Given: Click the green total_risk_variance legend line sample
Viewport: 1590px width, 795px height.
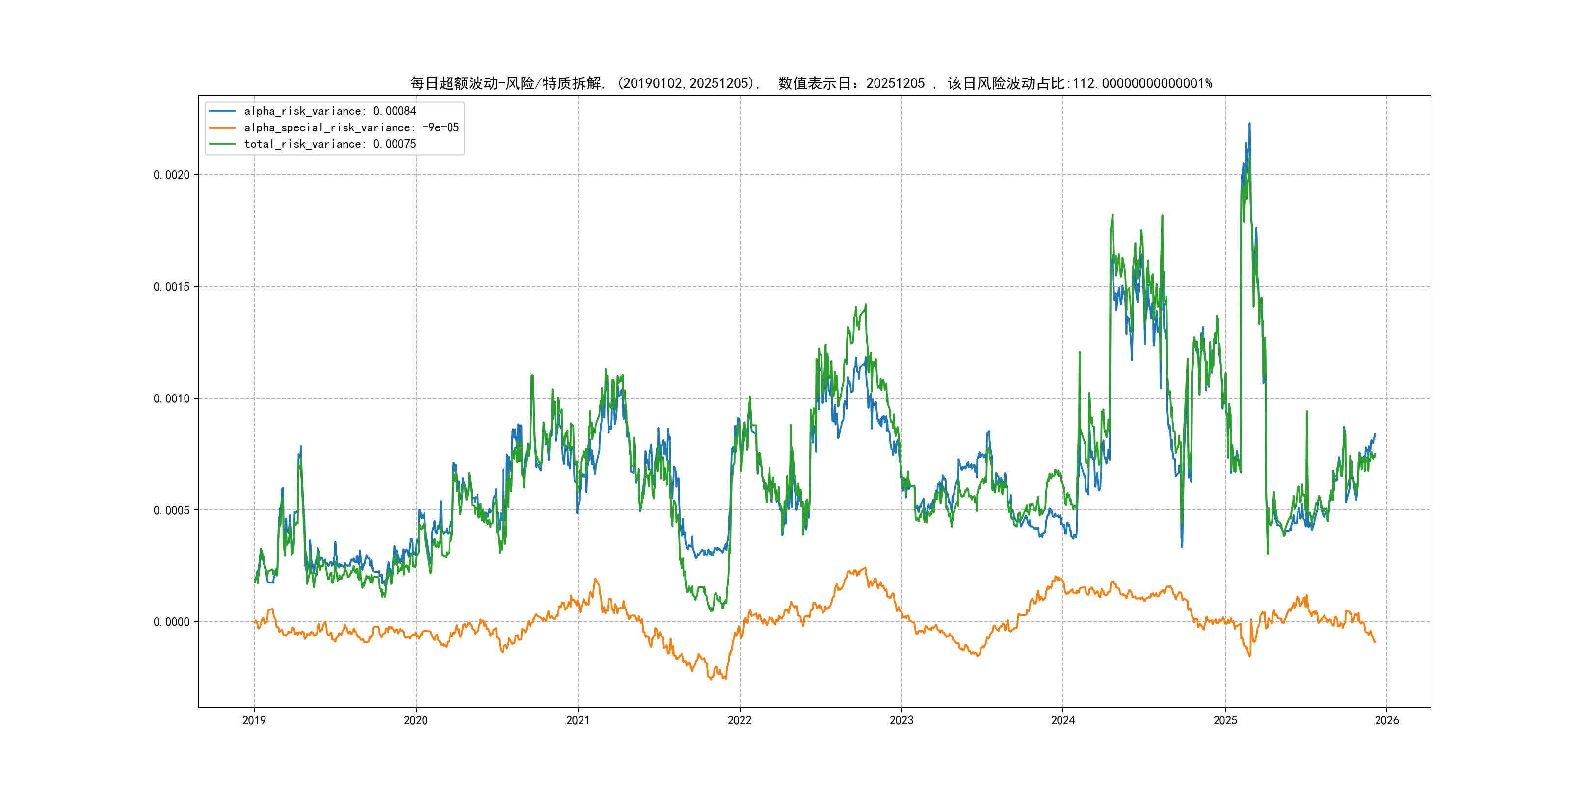Looking at the screenshot, I should pos(222,144).
